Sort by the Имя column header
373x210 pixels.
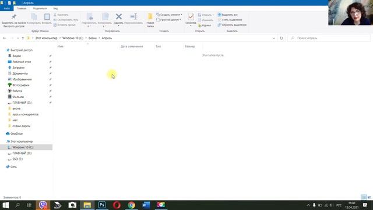tap(61, 47)
